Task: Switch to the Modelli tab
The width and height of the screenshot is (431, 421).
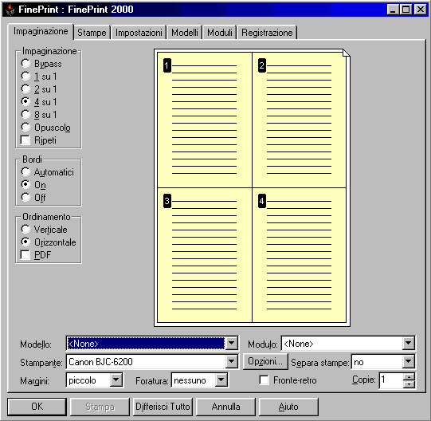Action: pyautogui.click(x=185, y=33)
